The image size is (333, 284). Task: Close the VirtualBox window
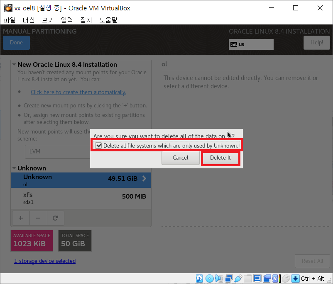click(320, 8)
